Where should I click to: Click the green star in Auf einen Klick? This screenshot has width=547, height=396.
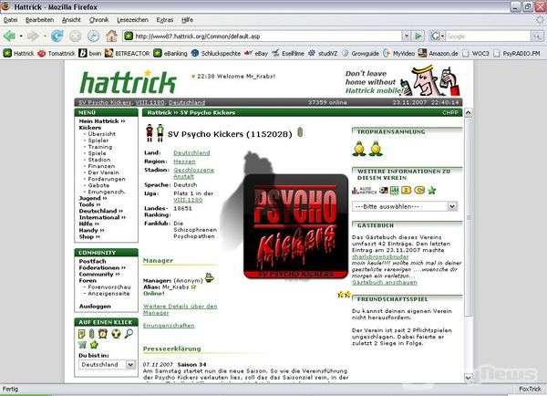coord(94,345)
